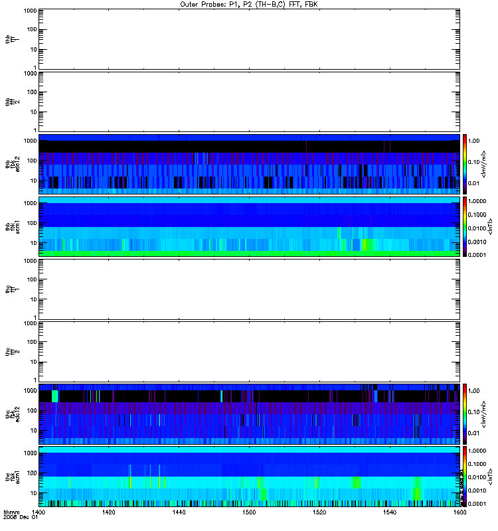The height and width of the screenshot is (531, 498).
Task: Click the empty thb fff 2 plot panel
Action: [x=250, y=102]
